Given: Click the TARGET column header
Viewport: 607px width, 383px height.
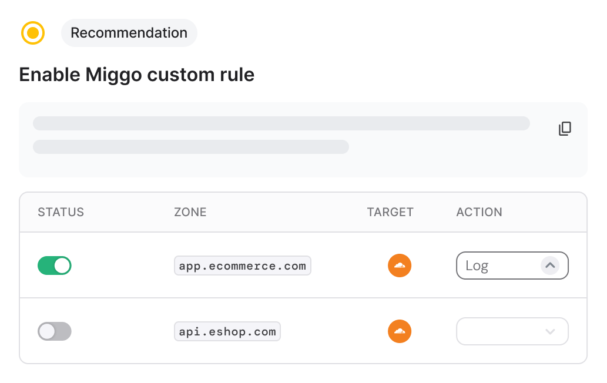Looking at the screenshot, I should [390, 212].
